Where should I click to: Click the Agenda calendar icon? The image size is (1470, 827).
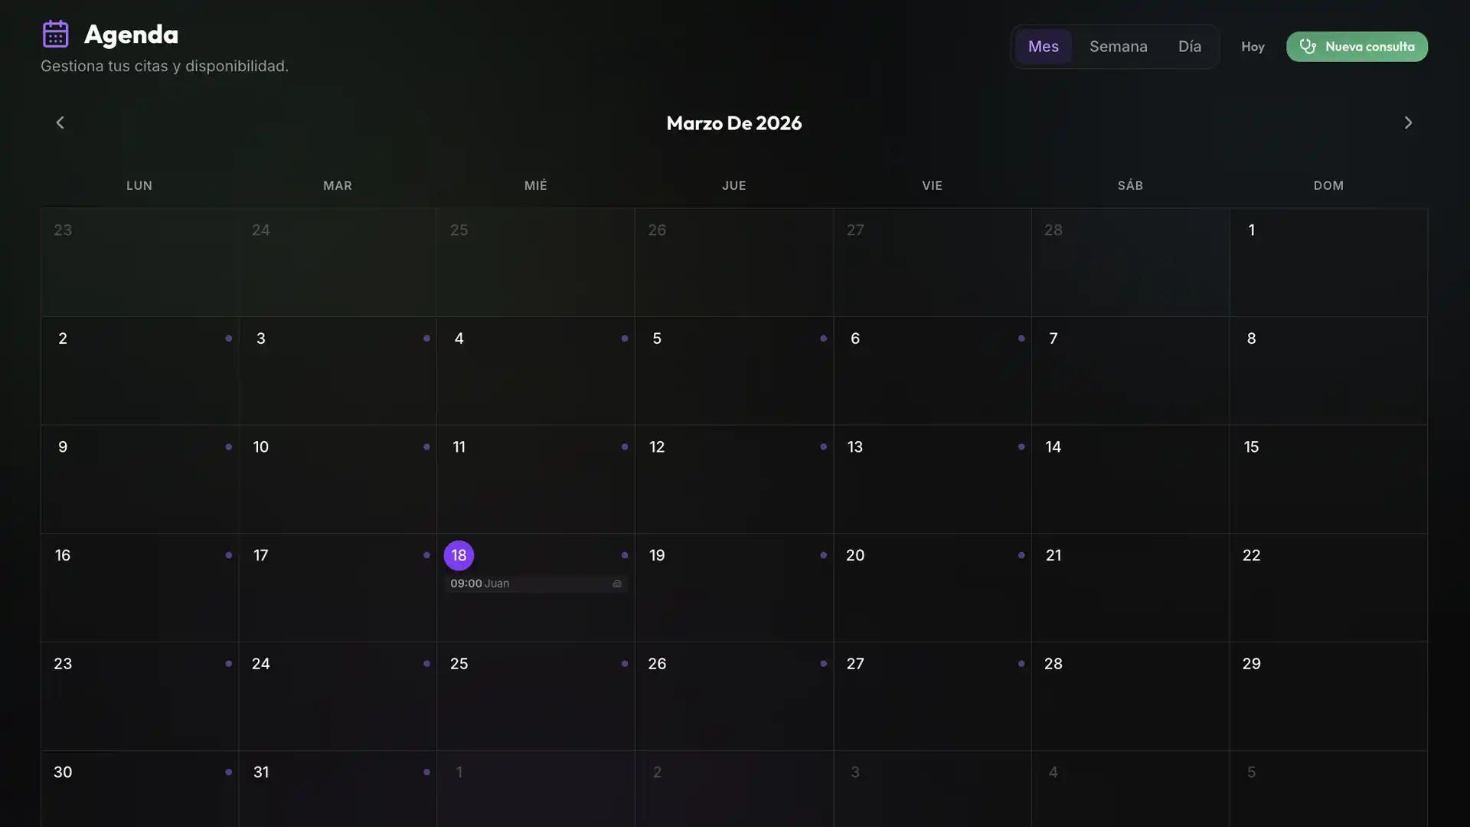click(55, 34)
